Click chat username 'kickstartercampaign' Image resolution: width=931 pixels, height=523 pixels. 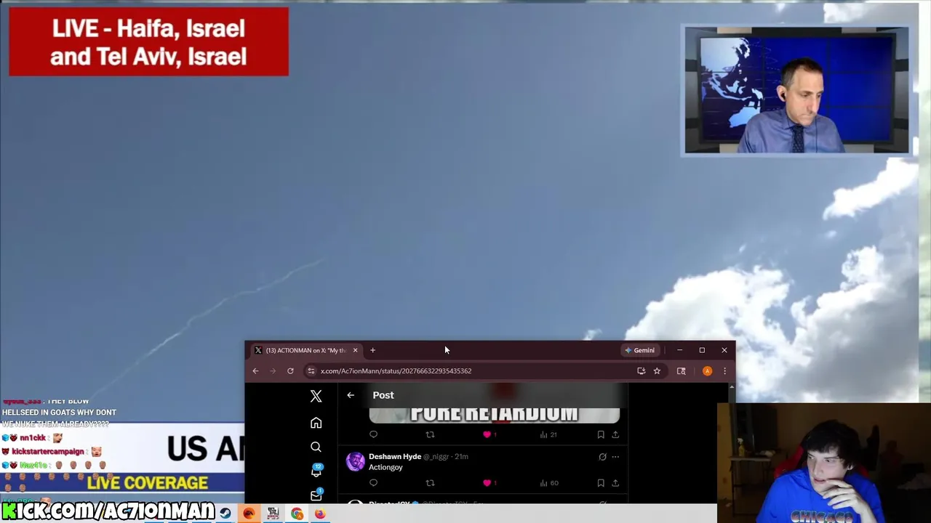point(48,452)
